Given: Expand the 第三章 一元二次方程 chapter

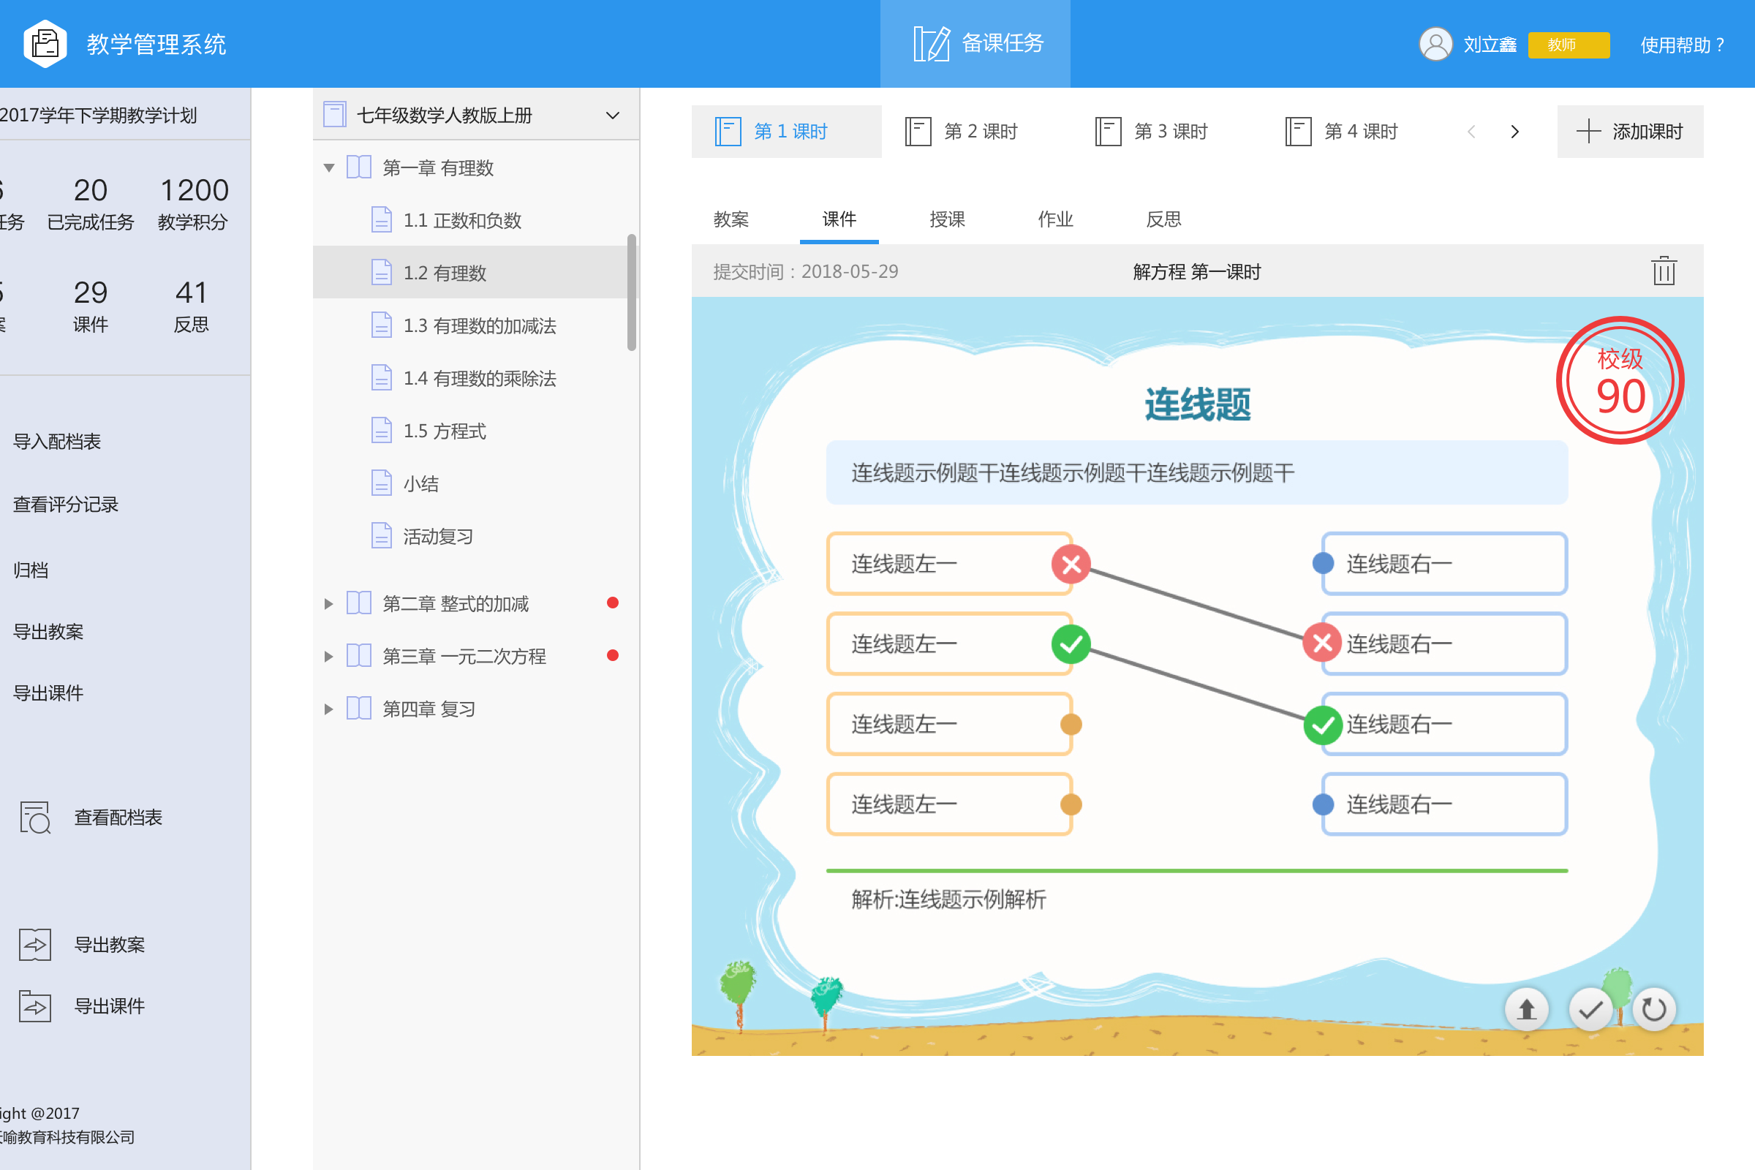Looking at the screenshot, I should (328, 657).
